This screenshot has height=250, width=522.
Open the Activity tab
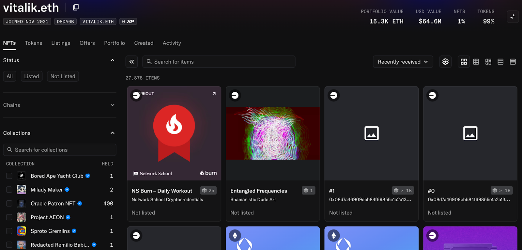pos(172,43)
